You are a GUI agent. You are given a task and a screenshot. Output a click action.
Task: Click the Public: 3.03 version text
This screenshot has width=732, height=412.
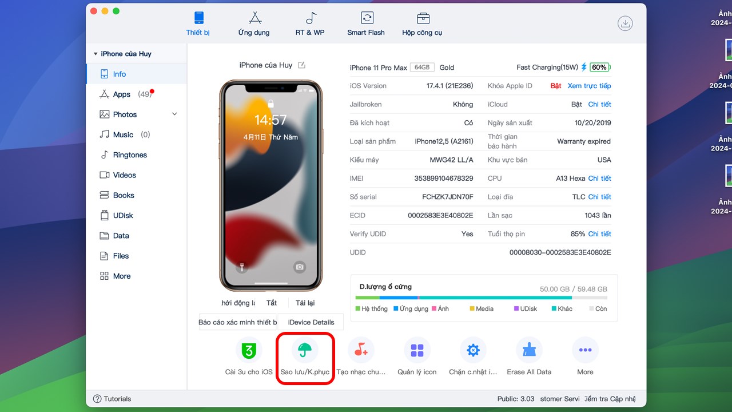516,399
